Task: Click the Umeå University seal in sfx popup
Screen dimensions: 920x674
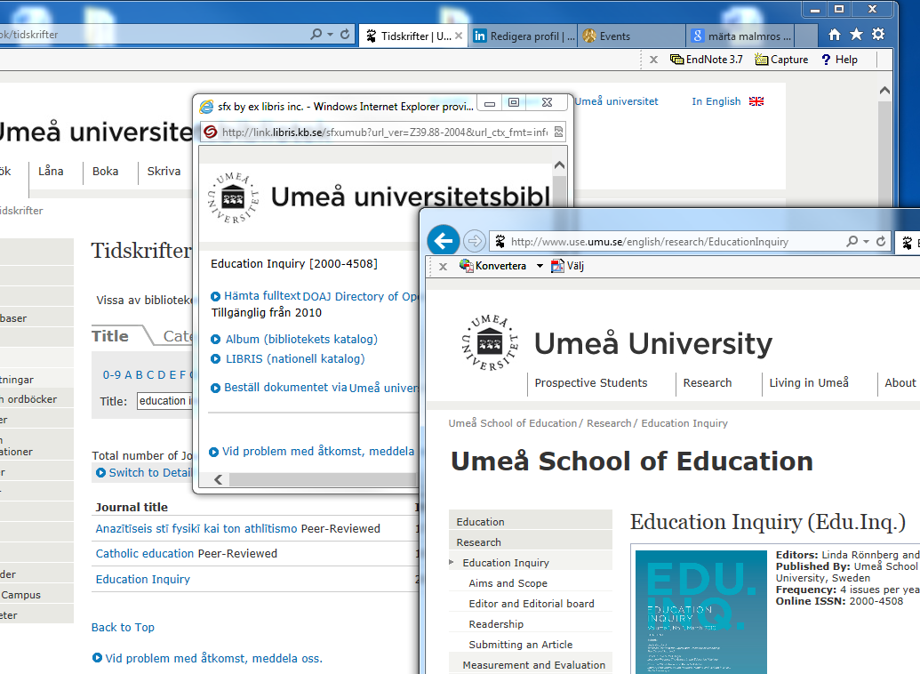Action: (x=233, y=197)
